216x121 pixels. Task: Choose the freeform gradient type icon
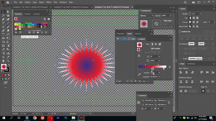(x=160, y=44)
